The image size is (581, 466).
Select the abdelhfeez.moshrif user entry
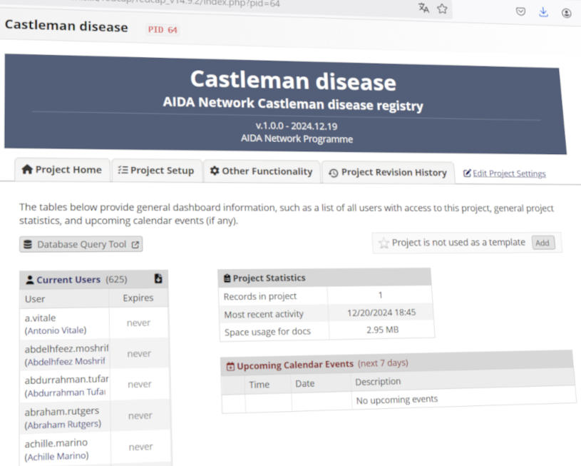point(67,355)
